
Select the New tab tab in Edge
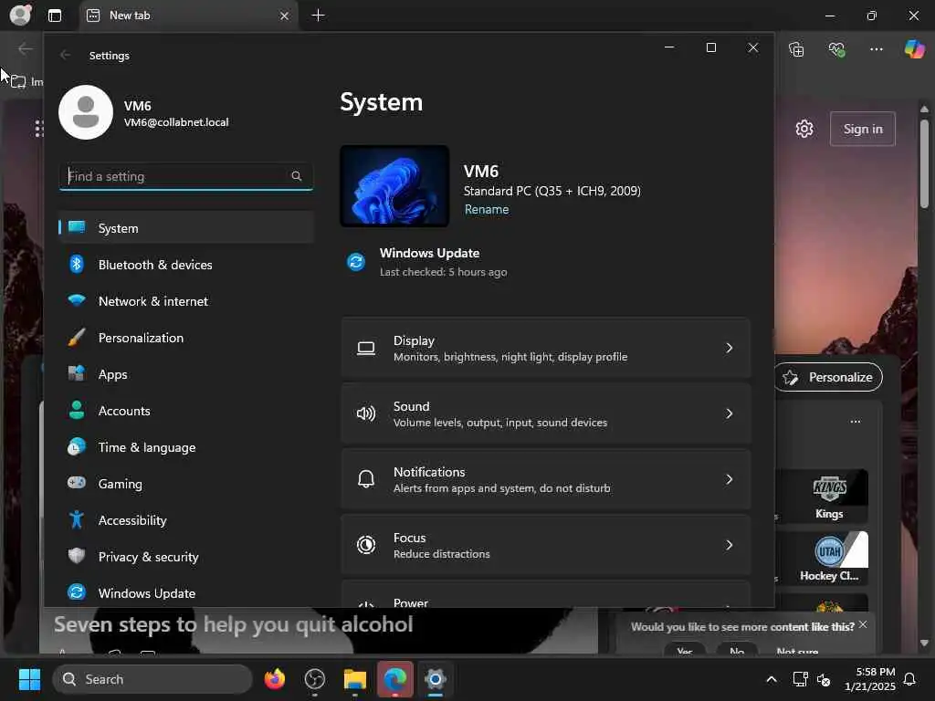coord(188,16)
